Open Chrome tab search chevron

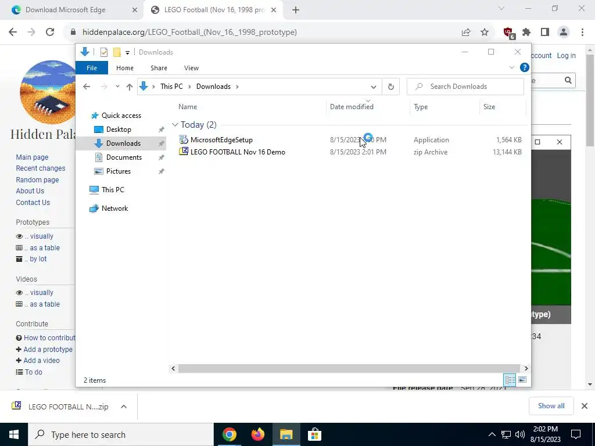pyautogui.click(x=501, y=8)
